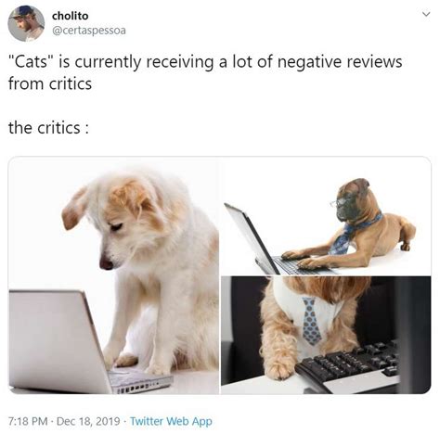Click the black keyboard under the terrier's paw

pyautogui.click(x=348, y=362)
